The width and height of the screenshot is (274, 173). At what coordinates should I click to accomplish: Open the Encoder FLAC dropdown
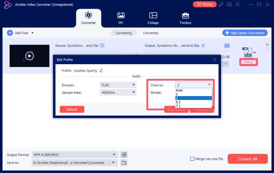pyautogui.click(x=118, y=85)
